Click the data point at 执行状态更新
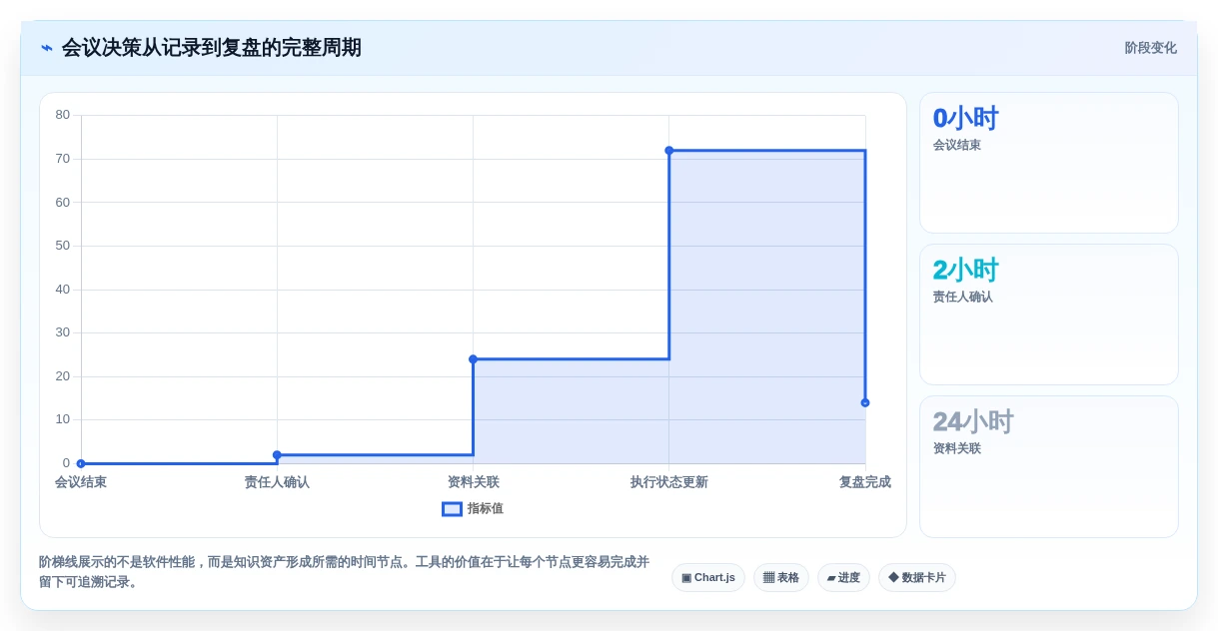 coord(668,151)
